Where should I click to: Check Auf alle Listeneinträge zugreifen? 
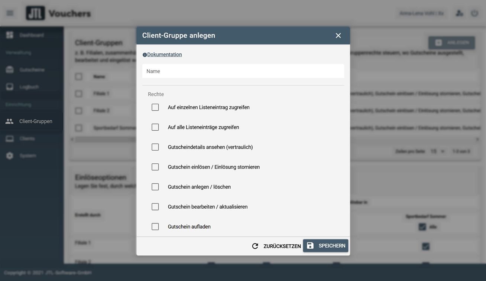[155, 127]
